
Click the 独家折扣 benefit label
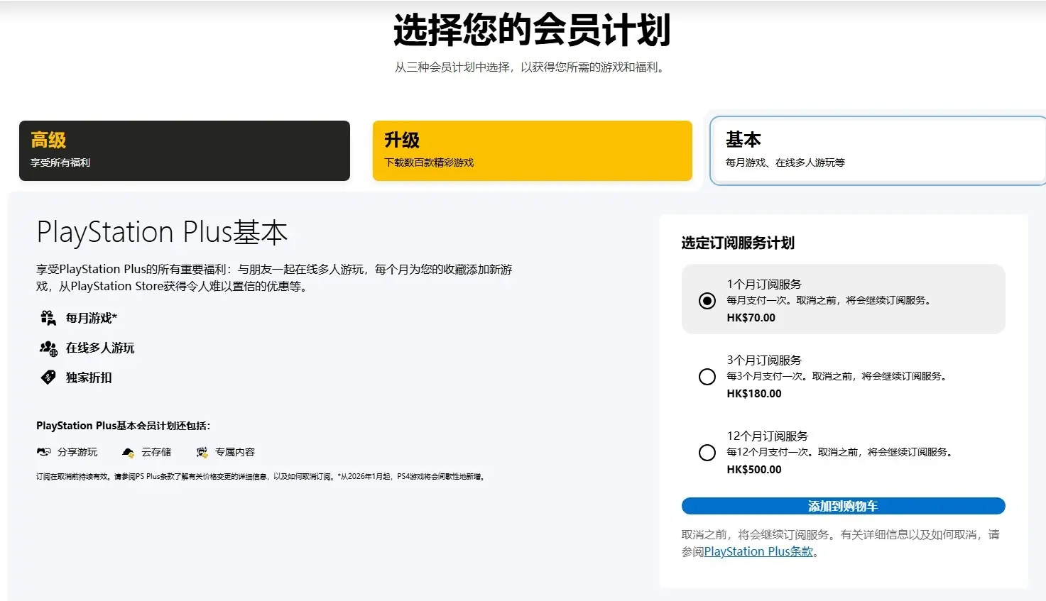tap(89, 377)
